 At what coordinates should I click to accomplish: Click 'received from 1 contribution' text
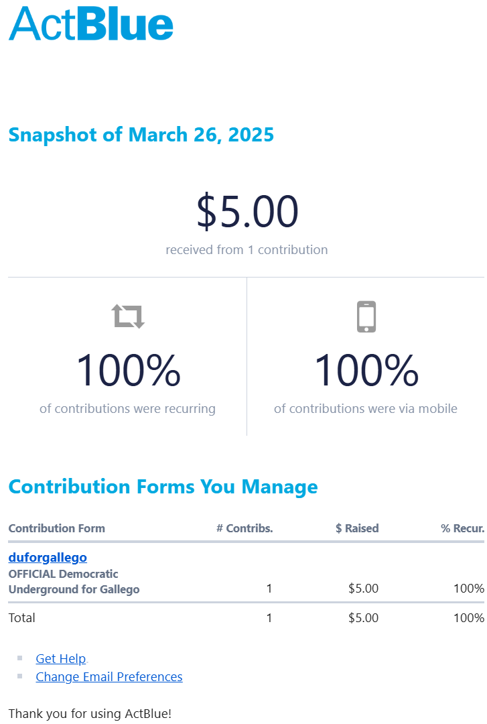tap(247, 250)
